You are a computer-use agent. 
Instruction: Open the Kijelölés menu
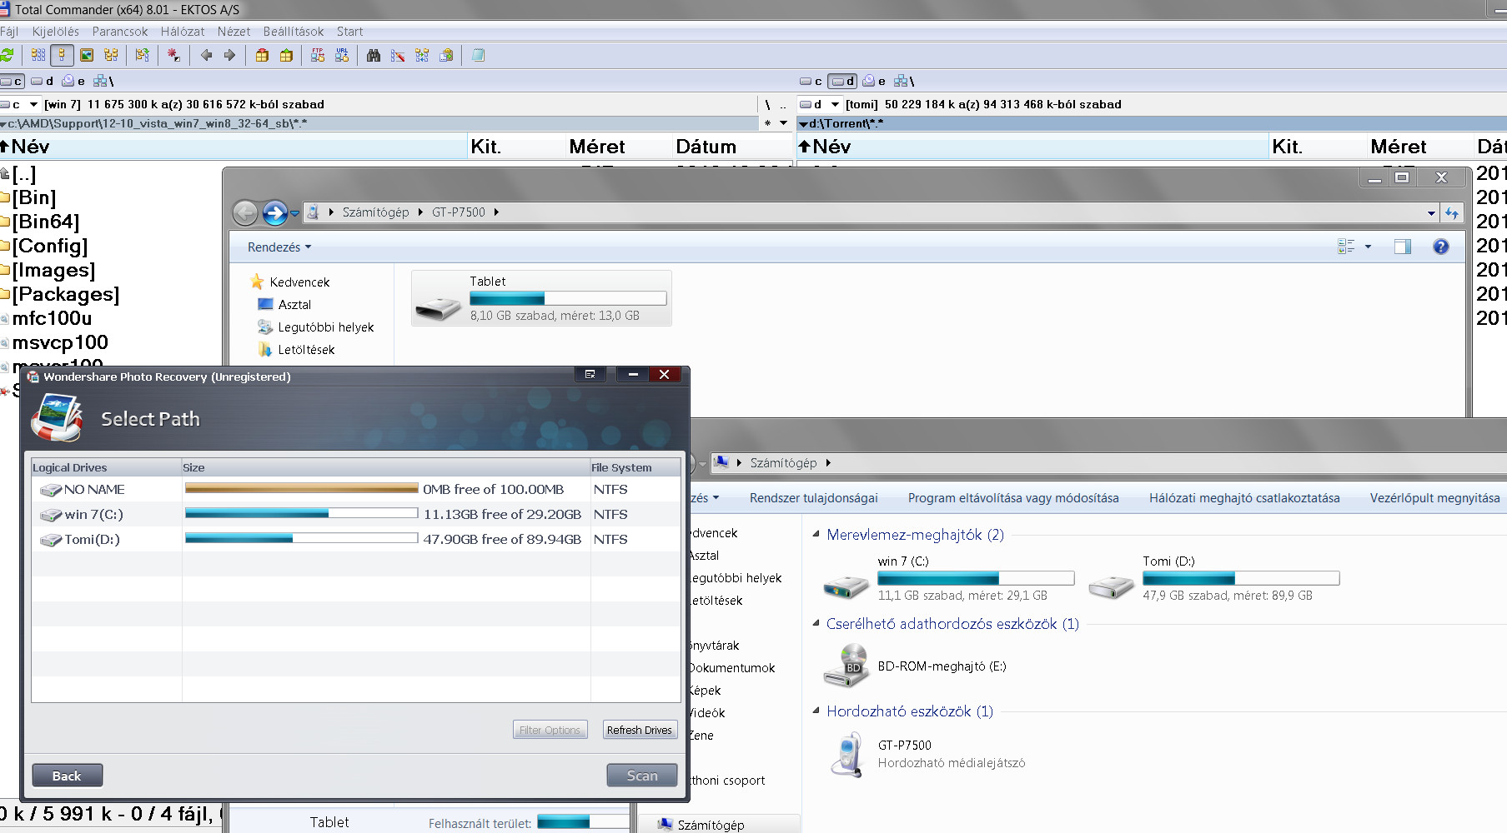[56, 32]
